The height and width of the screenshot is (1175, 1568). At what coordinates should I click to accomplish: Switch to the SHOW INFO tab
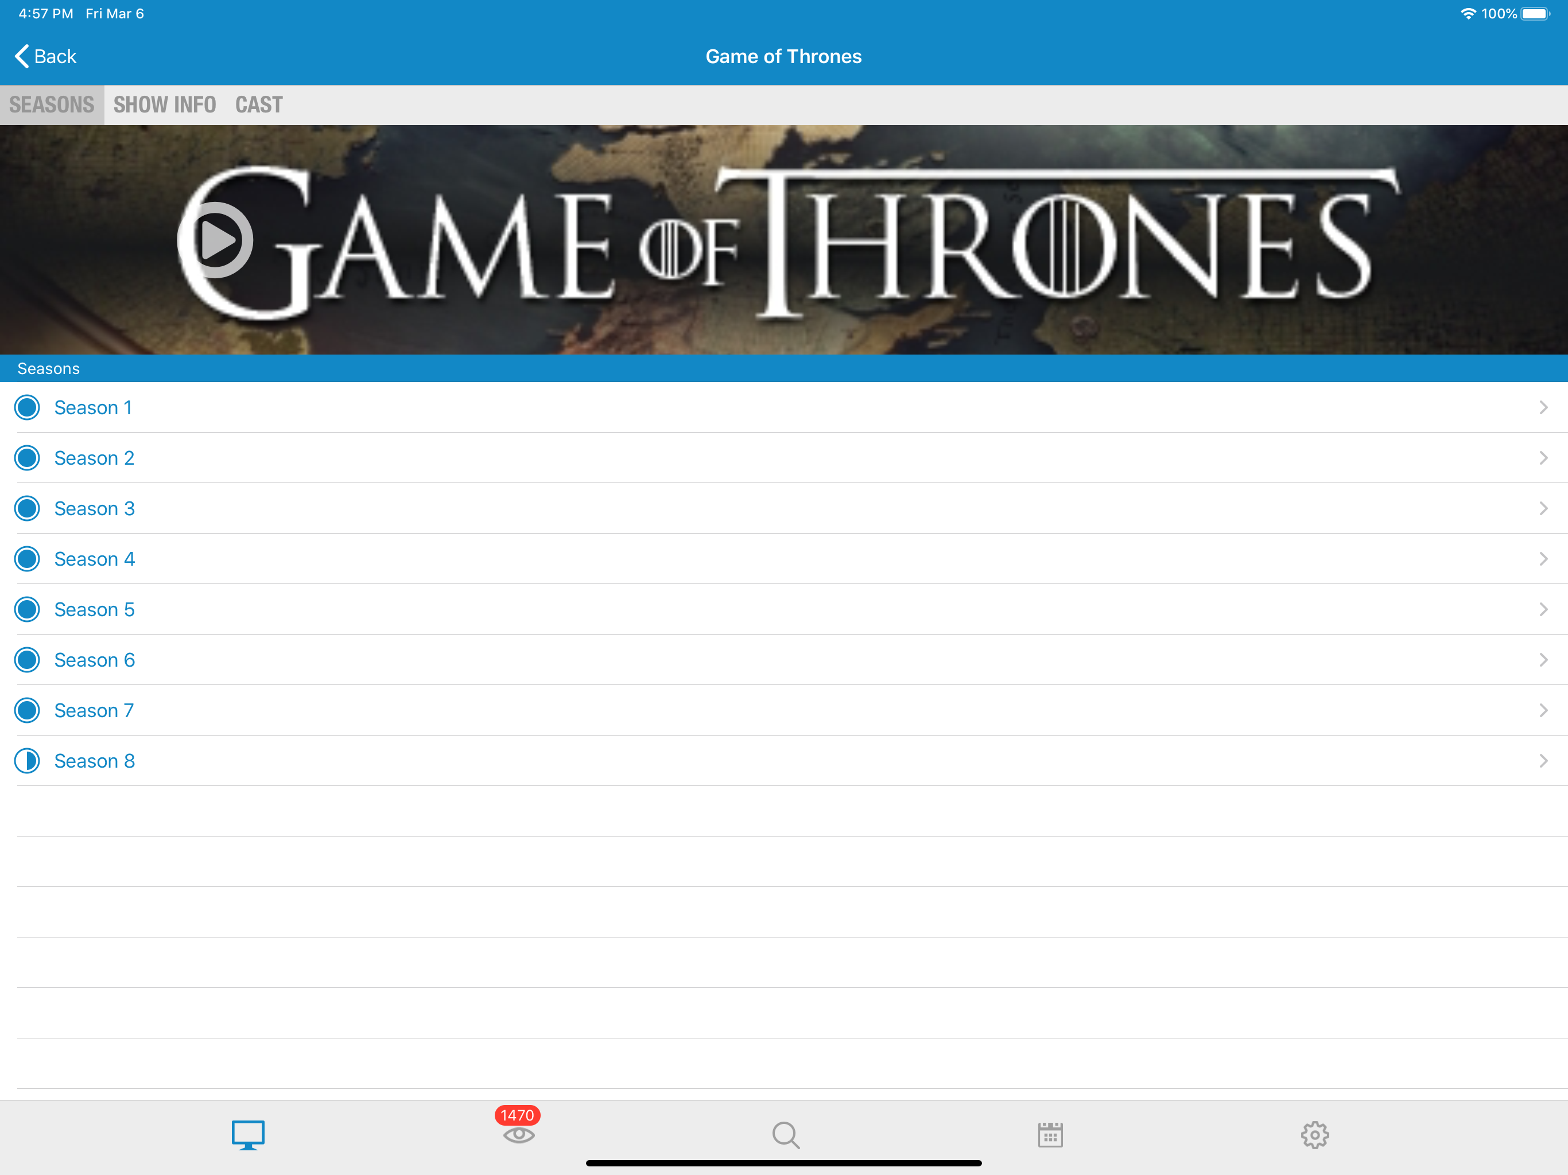165,105
